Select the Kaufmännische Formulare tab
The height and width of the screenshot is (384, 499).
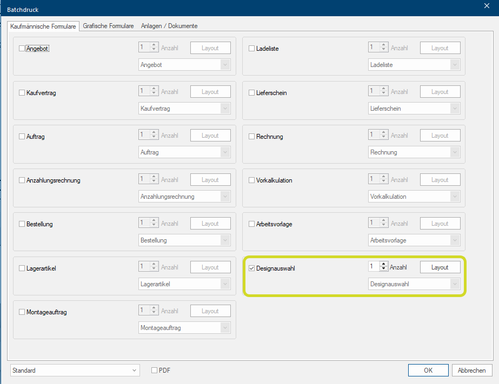click(43, 26)
